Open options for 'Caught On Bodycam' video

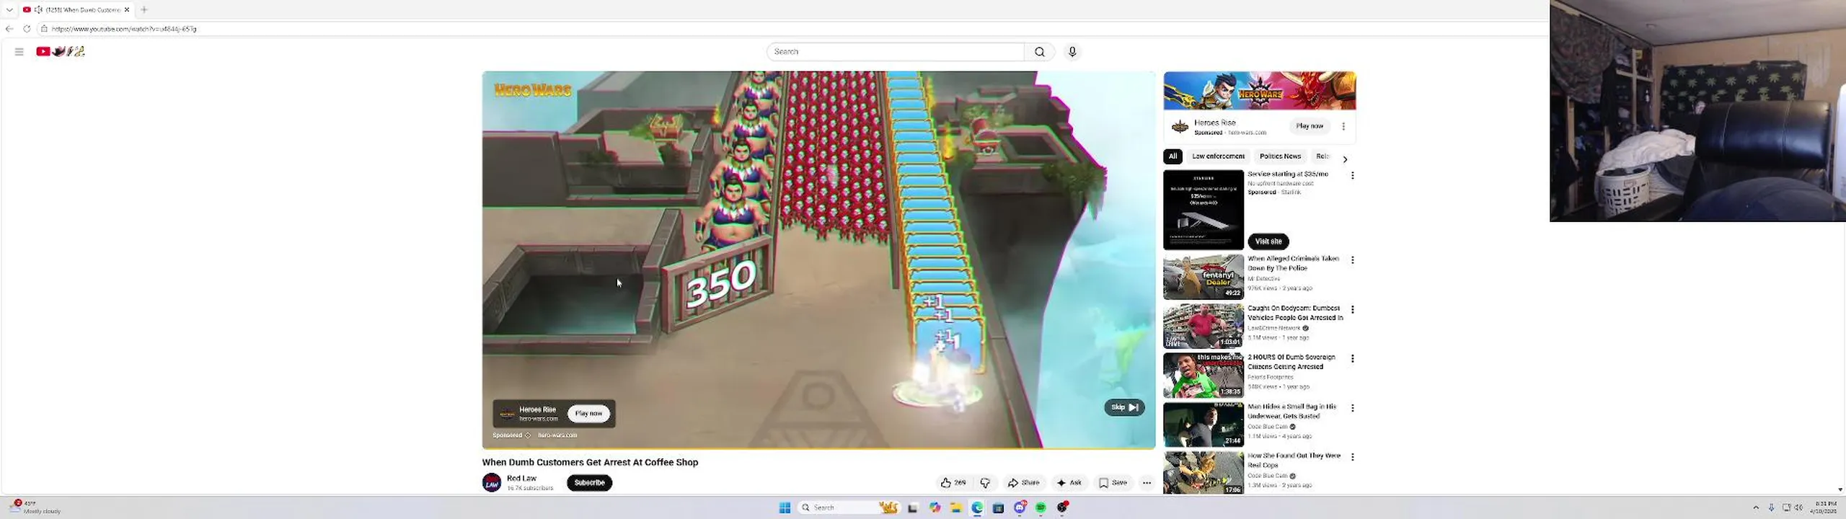pos(1353,309)
